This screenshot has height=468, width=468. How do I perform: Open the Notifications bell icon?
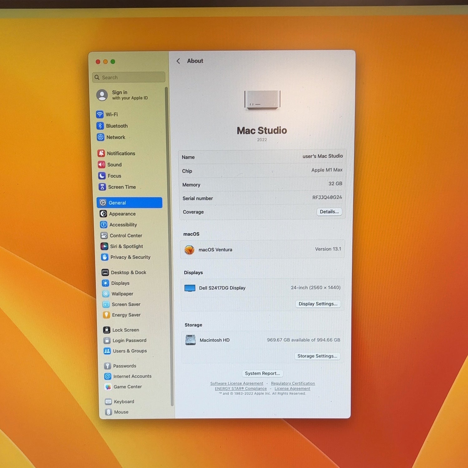[x=101, y=153]
